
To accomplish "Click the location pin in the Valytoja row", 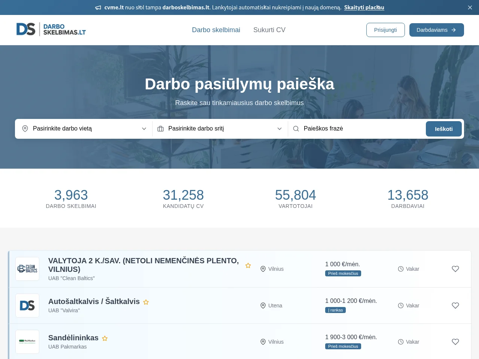I will pyautogui.click(x=263, y=269).
